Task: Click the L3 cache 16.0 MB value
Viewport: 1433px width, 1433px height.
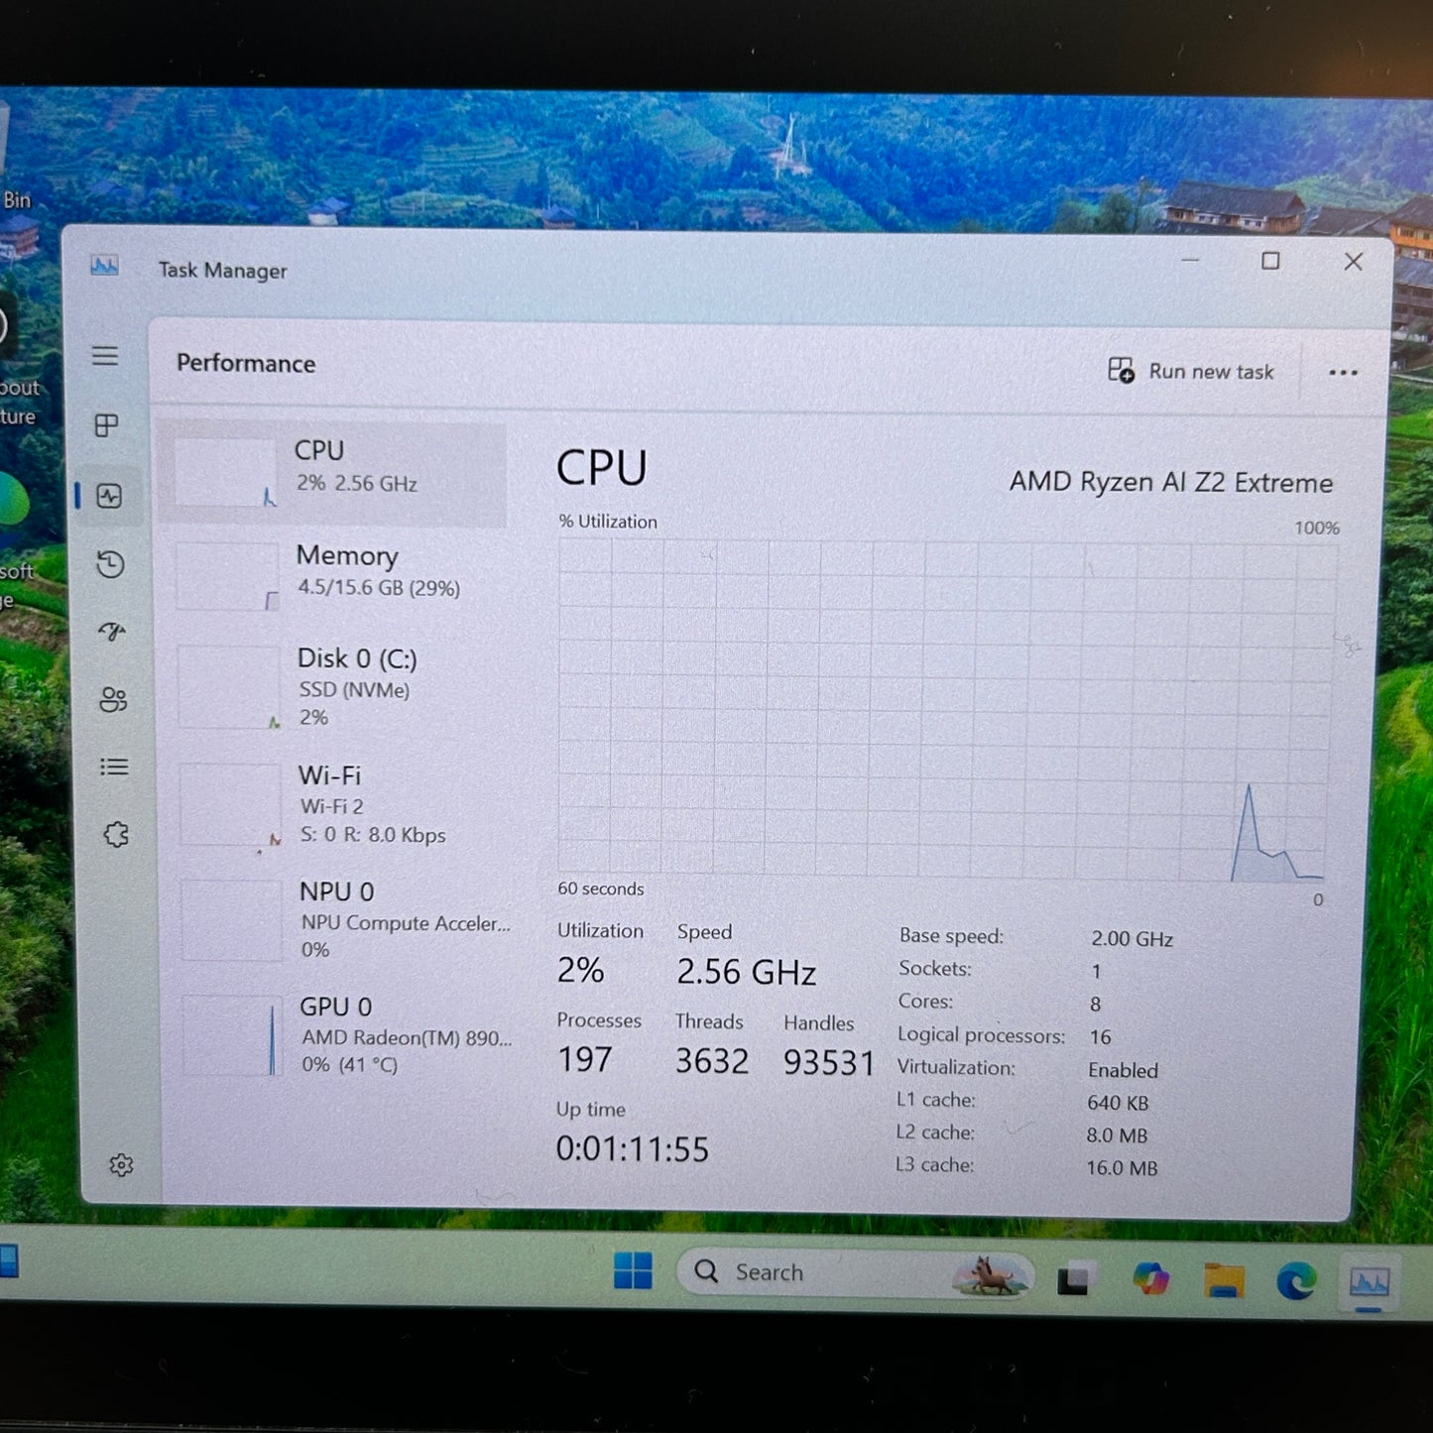Action: point(1121,1168)
